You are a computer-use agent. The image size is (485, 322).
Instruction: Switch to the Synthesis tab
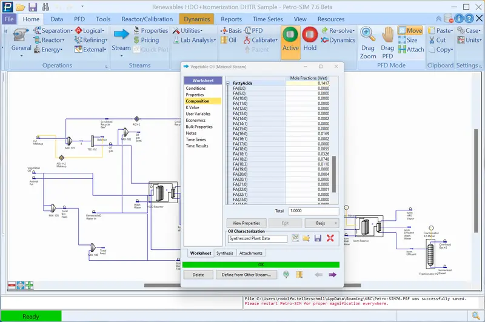click(x=224, y=253)
